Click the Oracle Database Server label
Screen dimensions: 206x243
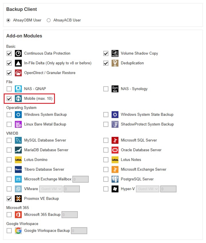[x=141, y=150]
